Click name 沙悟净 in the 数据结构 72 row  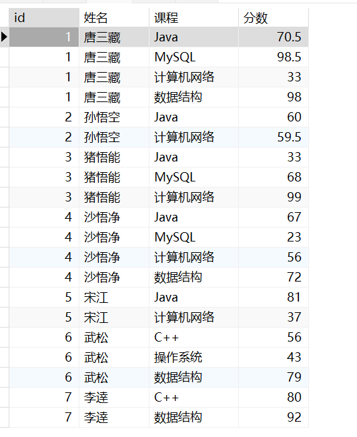[x=114, y=278]
